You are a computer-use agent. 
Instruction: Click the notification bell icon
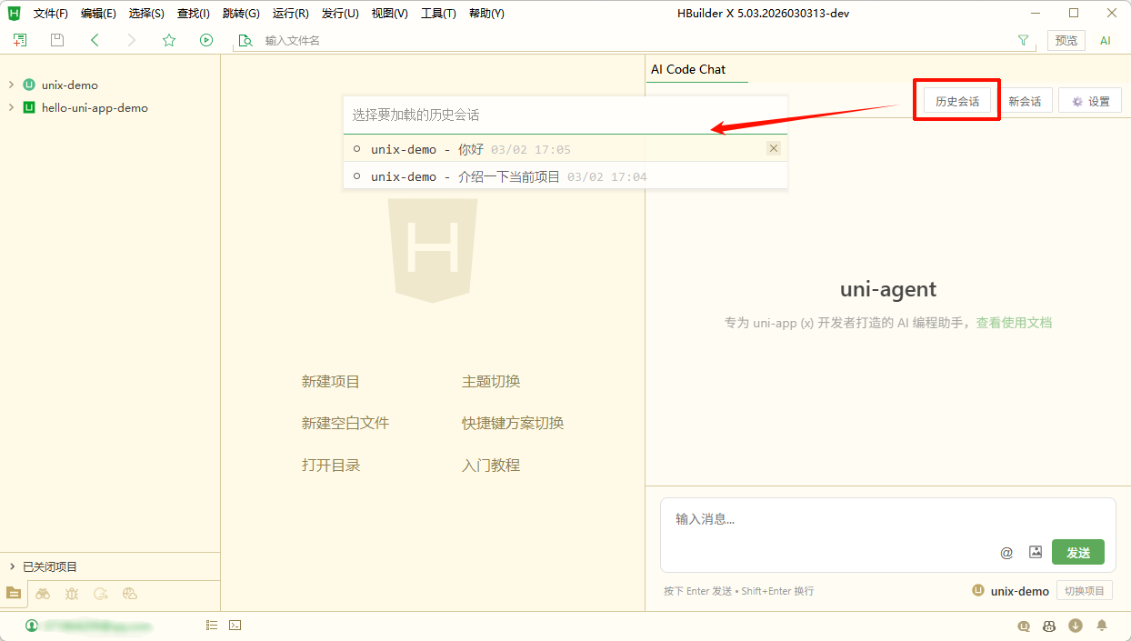click(x=1102, y=626)
